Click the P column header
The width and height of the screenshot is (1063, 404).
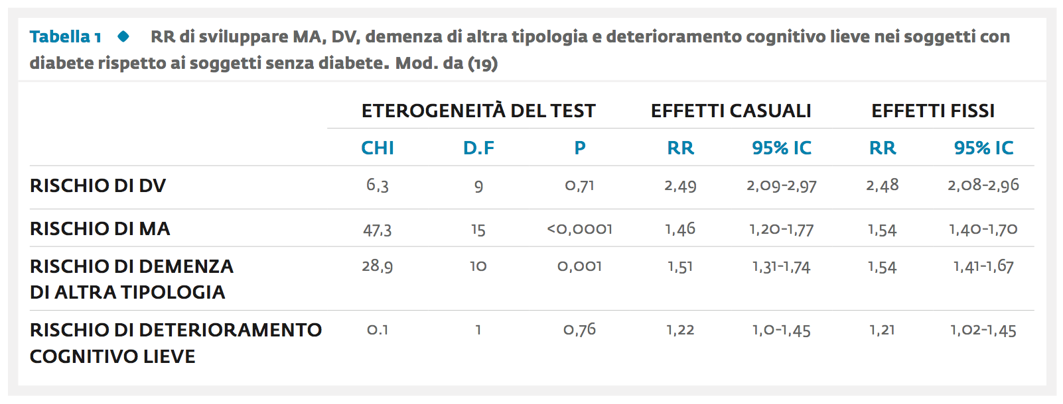pos(580,148)
